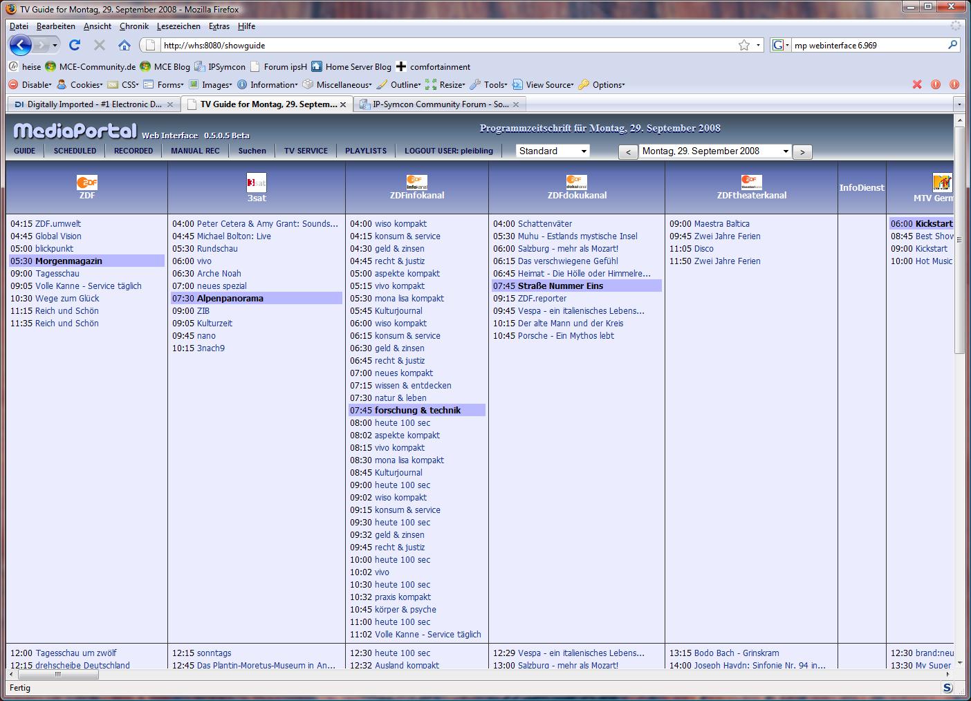Close the IP-Symcon Community Forum tab

tap(516, 104)
